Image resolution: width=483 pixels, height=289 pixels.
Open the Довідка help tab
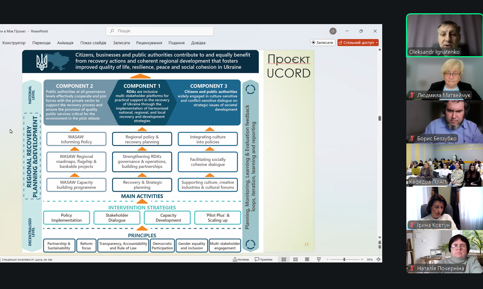click(x=198, y=43)
